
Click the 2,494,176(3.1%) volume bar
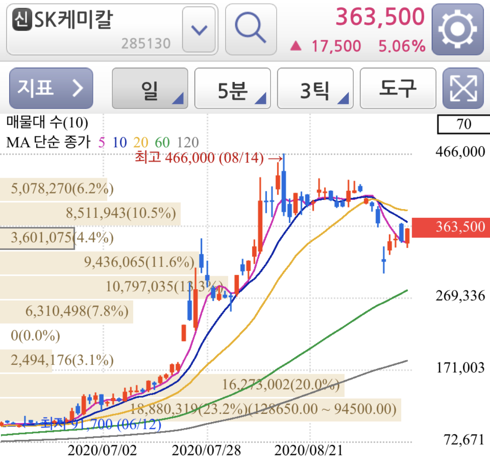pos(26,360)
